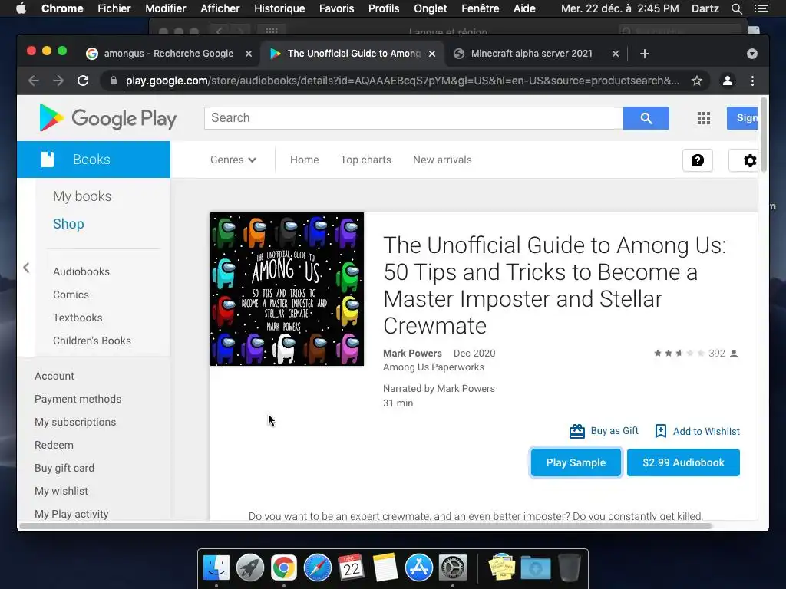Open My books in sidebar
786x589 pixels.
pyautogui.click(x=82, y=196)
